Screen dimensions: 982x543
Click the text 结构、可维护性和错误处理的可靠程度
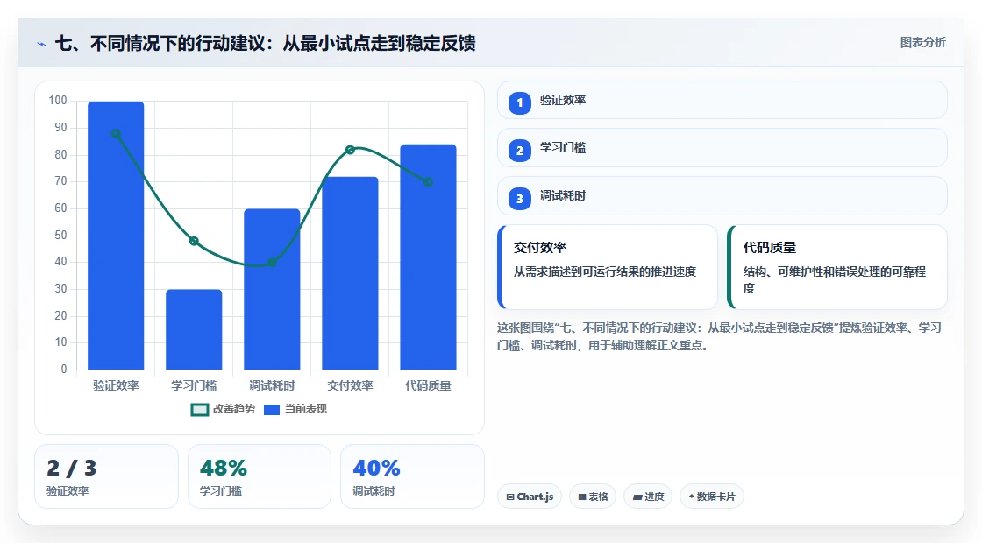tap(834, 279)
